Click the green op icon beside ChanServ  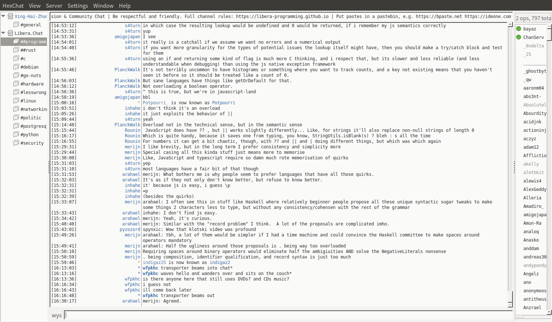click(x=519, y=37)
